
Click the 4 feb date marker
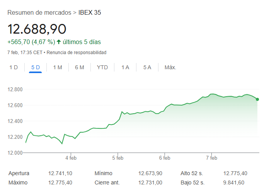(x=71, y=158)
